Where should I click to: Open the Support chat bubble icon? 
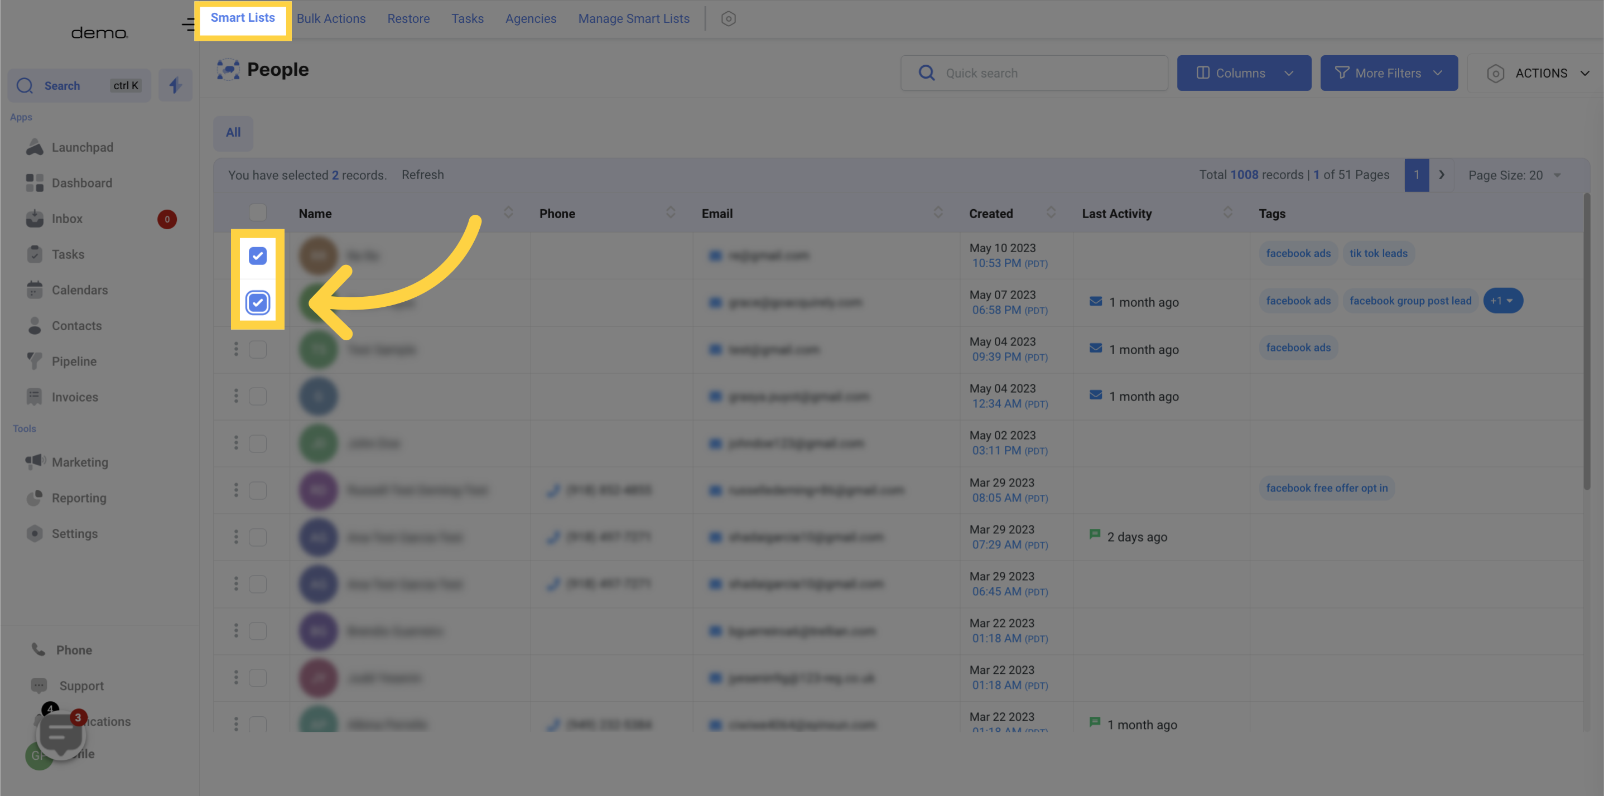click(38, 685)
